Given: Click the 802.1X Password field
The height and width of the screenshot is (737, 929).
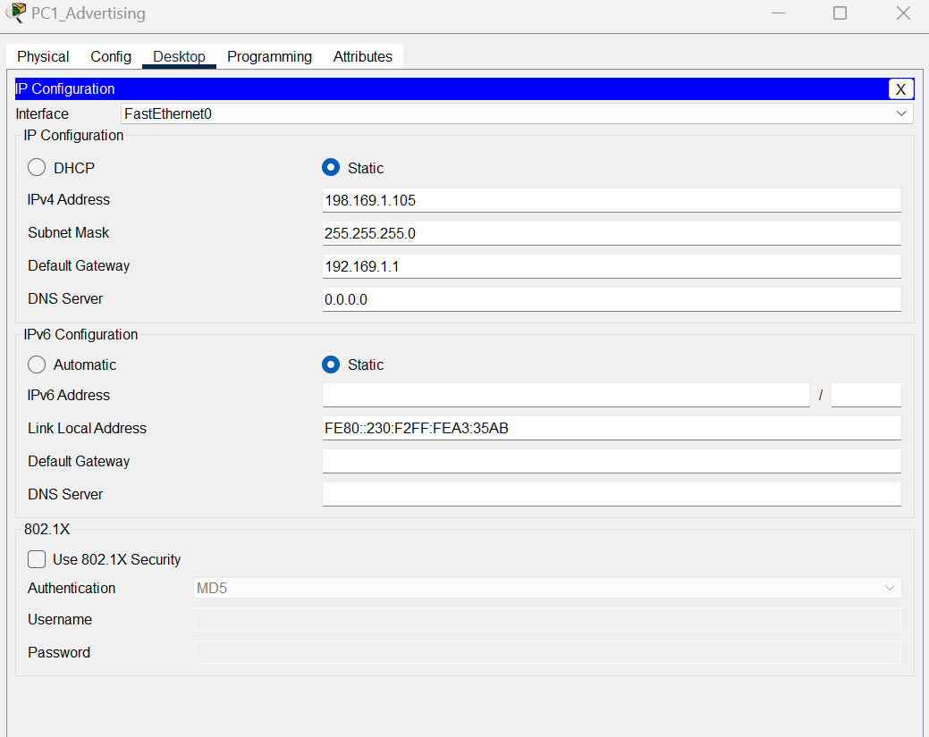Looking at the screenshot, I should coord(547,652).
